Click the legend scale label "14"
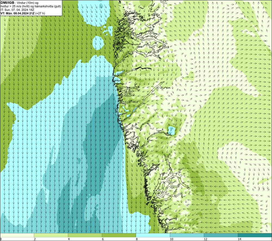The width and height of the screenshot is (272, 241). 239,239
